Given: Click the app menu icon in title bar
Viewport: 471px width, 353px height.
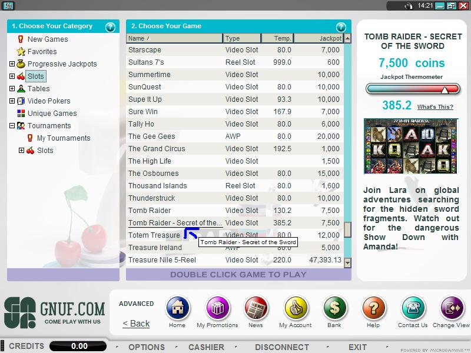Looking at the screenshot, I should click(8, 5).
